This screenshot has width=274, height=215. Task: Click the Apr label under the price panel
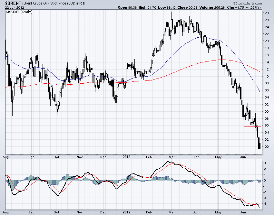point(196,157)
